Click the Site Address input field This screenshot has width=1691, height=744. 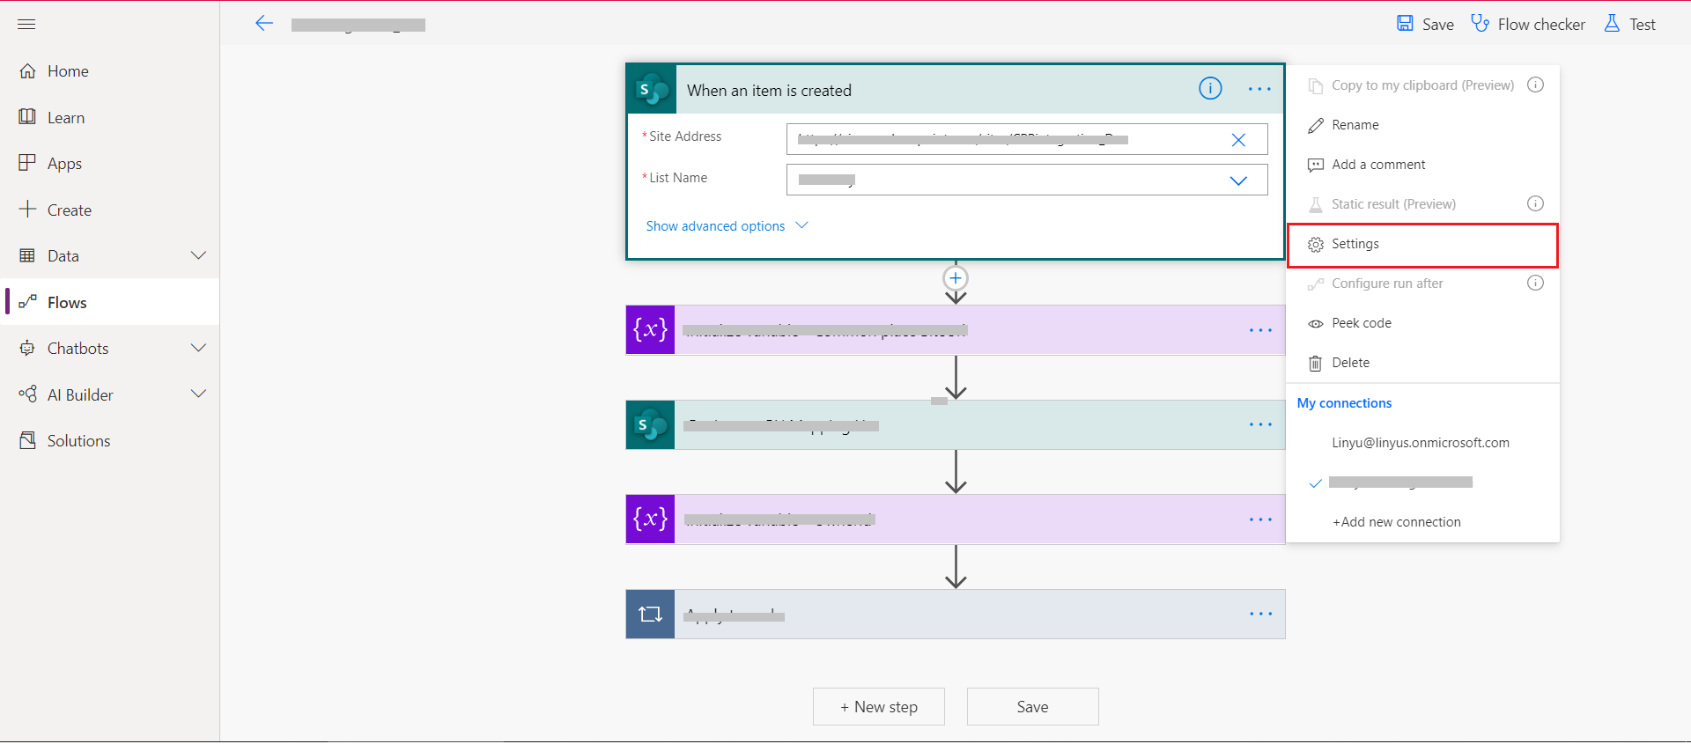(x=1004, y=139)
